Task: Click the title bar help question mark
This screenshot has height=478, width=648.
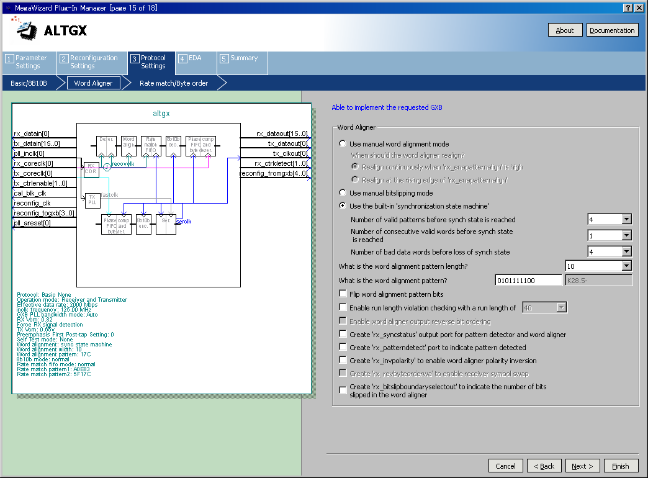Action: [x=628, y=8]
